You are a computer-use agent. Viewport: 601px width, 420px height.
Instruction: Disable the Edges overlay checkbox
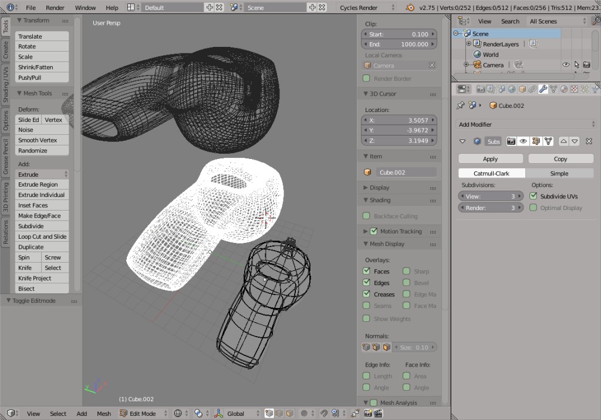(367, 283)
